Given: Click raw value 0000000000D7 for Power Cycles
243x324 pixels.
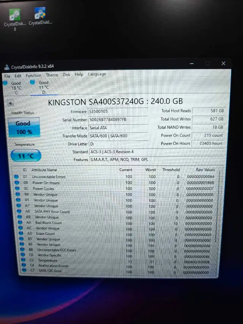Looking at the screenshot, I should pos(200,188).
